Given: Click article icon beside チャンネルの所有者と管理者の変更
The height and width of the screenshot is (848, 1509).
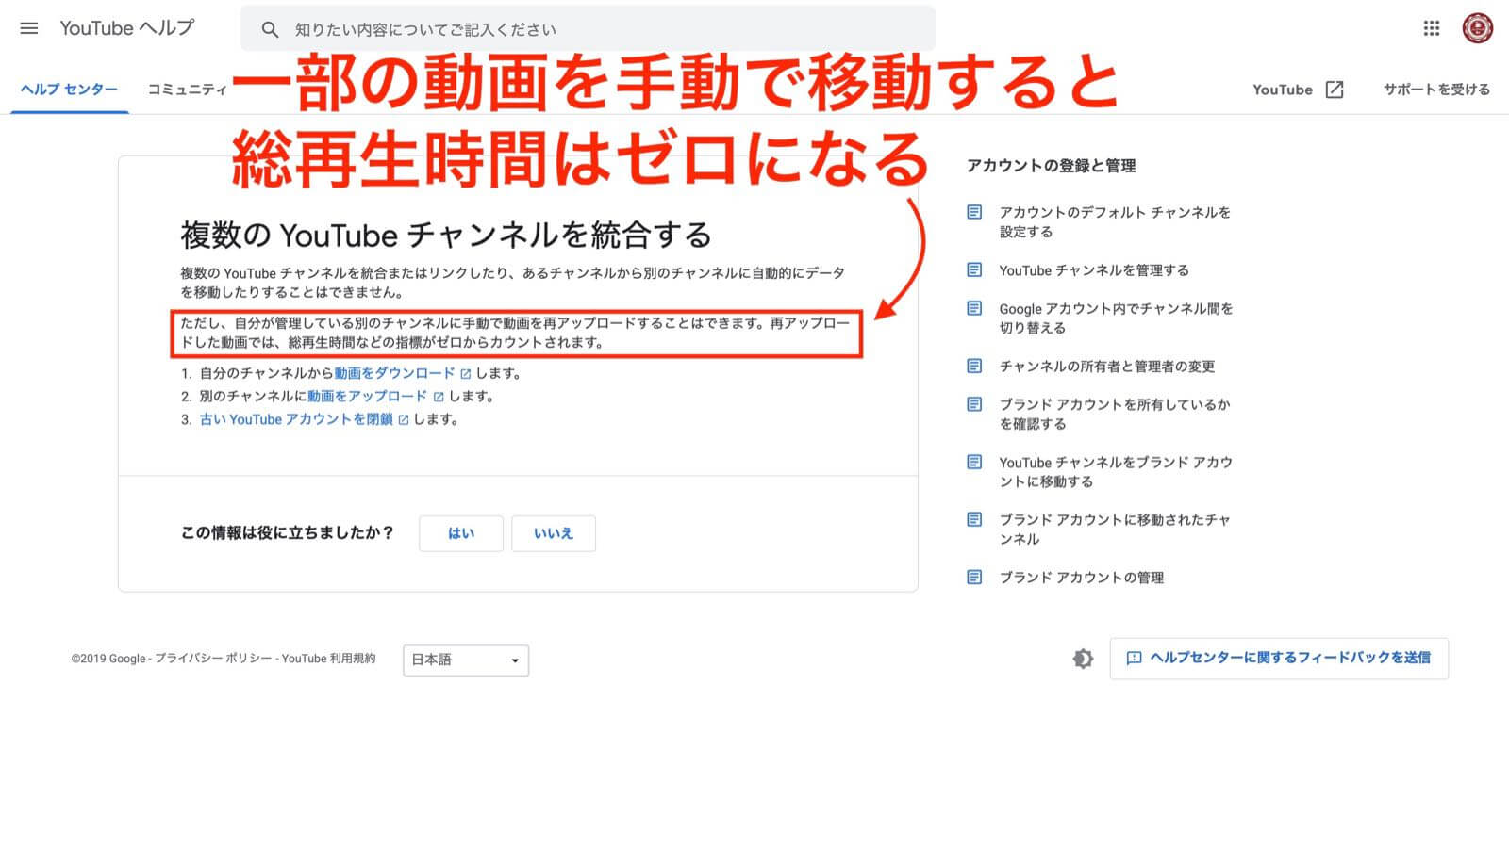Looking at the screenshot, I should [975, 366].
